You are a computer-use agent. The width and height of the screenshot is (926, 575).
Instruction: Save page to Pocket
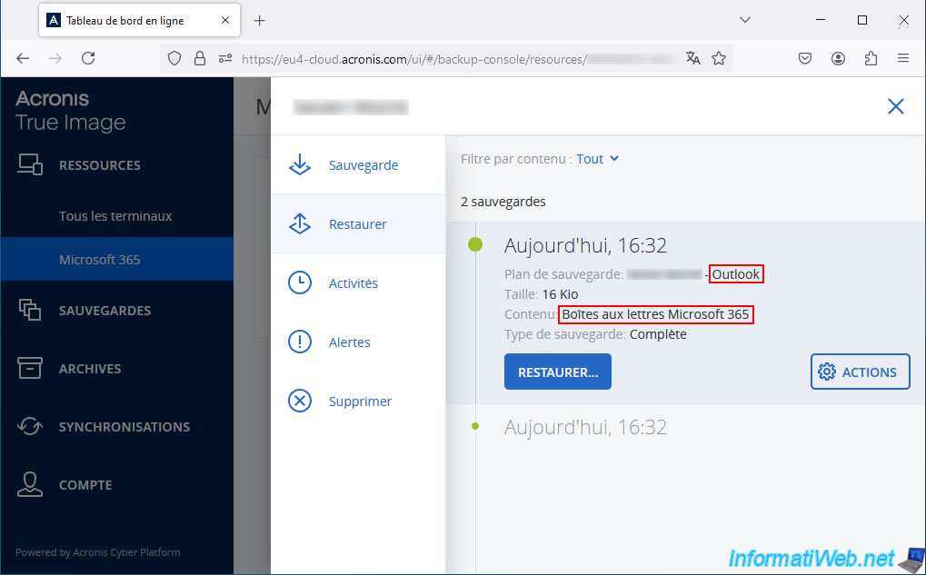[805, 58]
